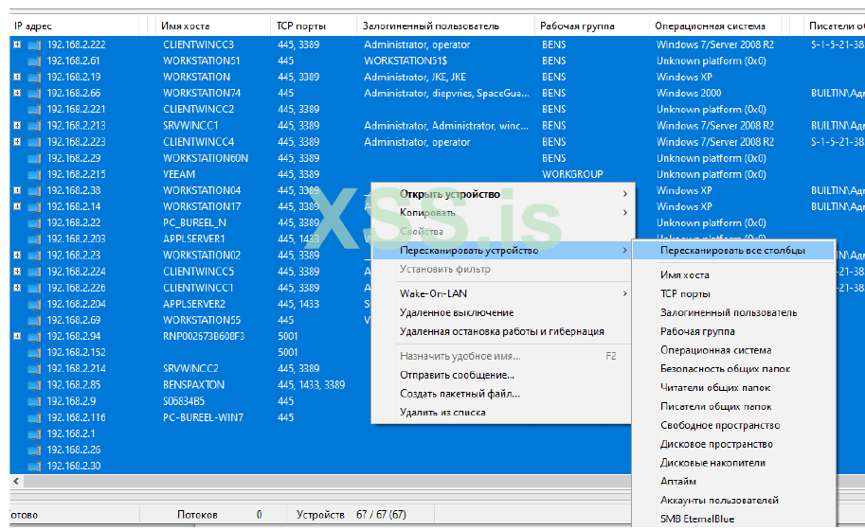Select 'Удалить из списка' option
Image resolution: width=865 pixels, height=530 pixels.
tap(502, 413)
